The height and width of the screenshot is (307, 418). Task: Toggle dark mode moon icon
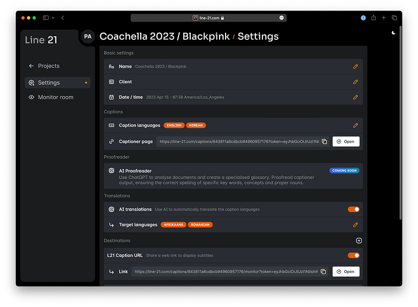click(x=393, y=33)
